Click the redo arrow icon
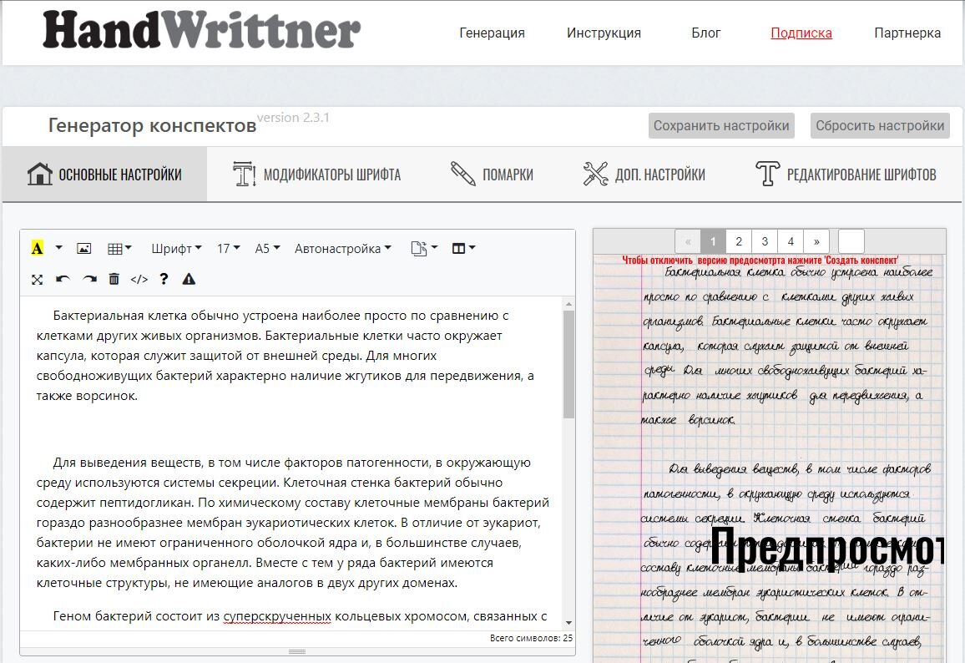Screen dimensions: 965x663 click(x=90, y=280)
